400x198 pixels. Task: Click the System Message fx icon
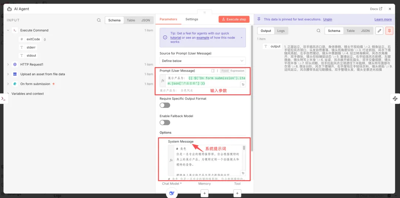[x=171, y=160]
